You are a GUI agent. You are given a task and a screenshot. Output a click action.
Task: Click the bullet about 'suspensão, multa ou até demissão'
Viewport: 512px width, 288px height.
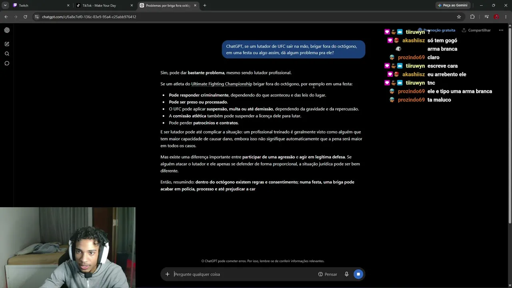coord(264,109)
